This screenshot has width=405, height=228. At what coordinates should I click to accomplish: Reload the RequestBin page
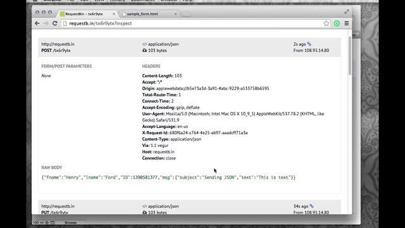tap(55, 23)
